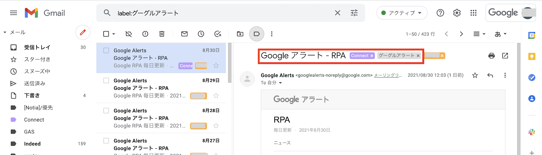
Task: Click the delete trash icon
Action: 162,34
